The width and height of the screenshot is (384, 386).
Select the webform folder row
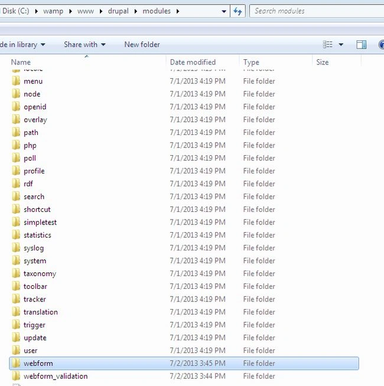coord(184,363)
